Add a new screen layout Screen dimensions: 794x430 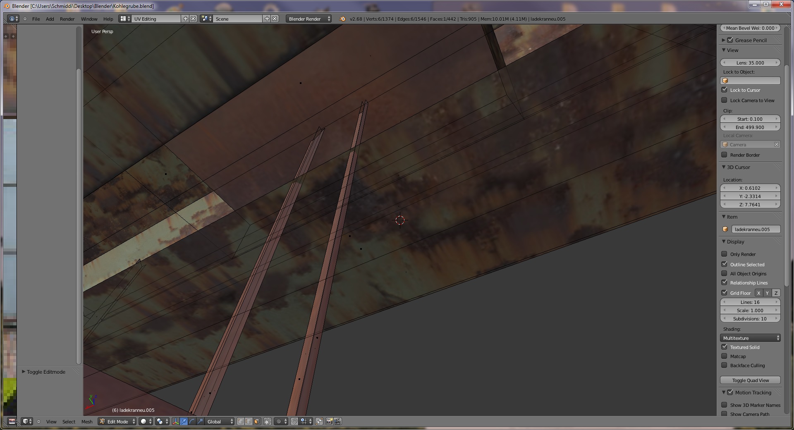(186, 19)
